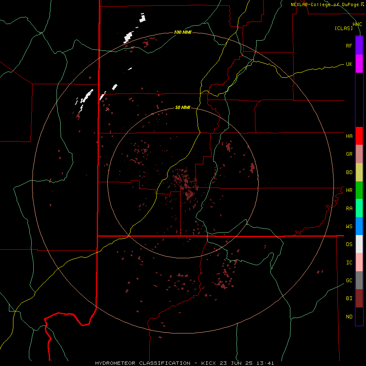Click the RF purple legend swatch
Viewport: 366px width, 366px height.
[x=359, y=46]
